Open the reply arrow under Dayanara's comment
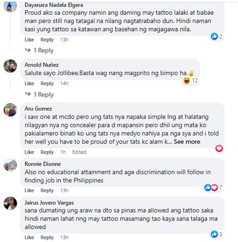 click(28, 50)
